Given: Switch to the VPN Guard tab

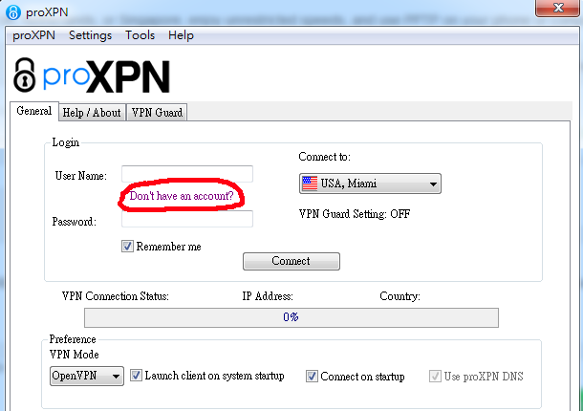Looking at the screenshot, I should pyautogui.click(x=157, y=113).
